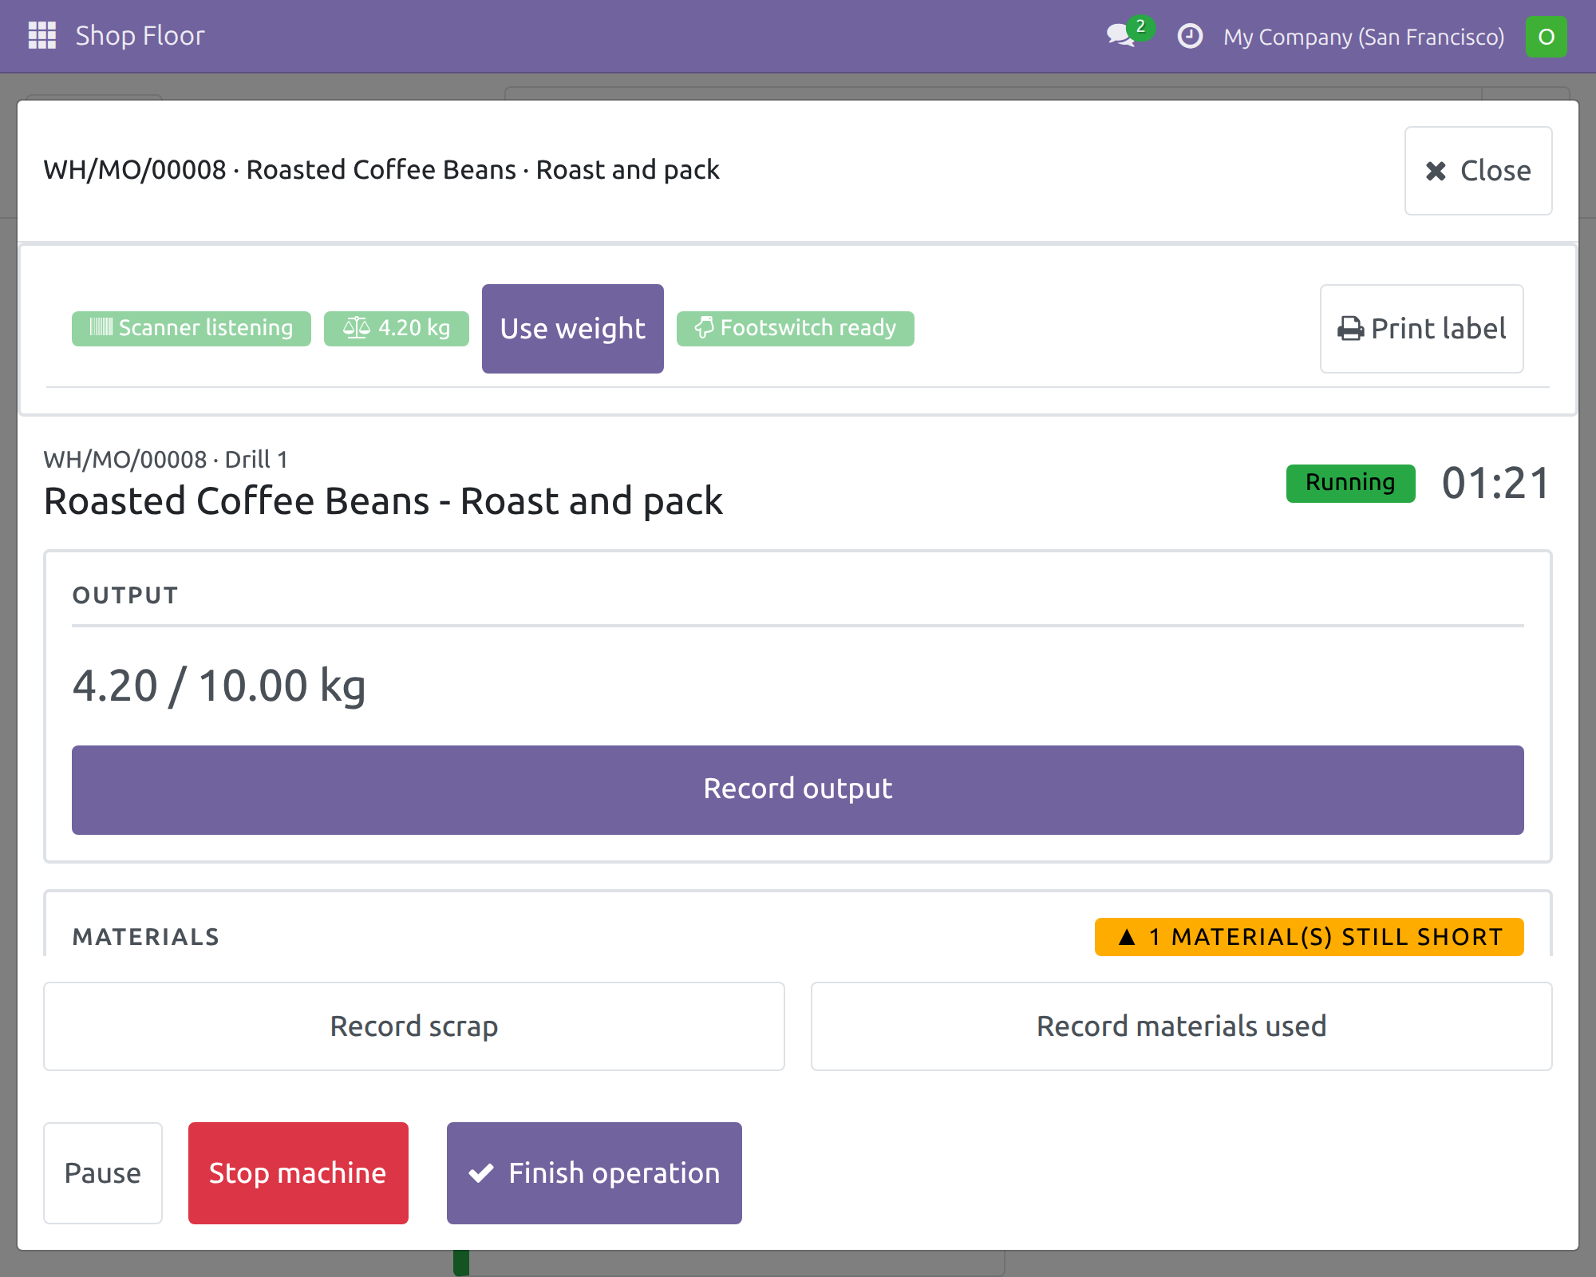
Task: Click the 4.20 kg scale badge
Action: pos(397,328)
